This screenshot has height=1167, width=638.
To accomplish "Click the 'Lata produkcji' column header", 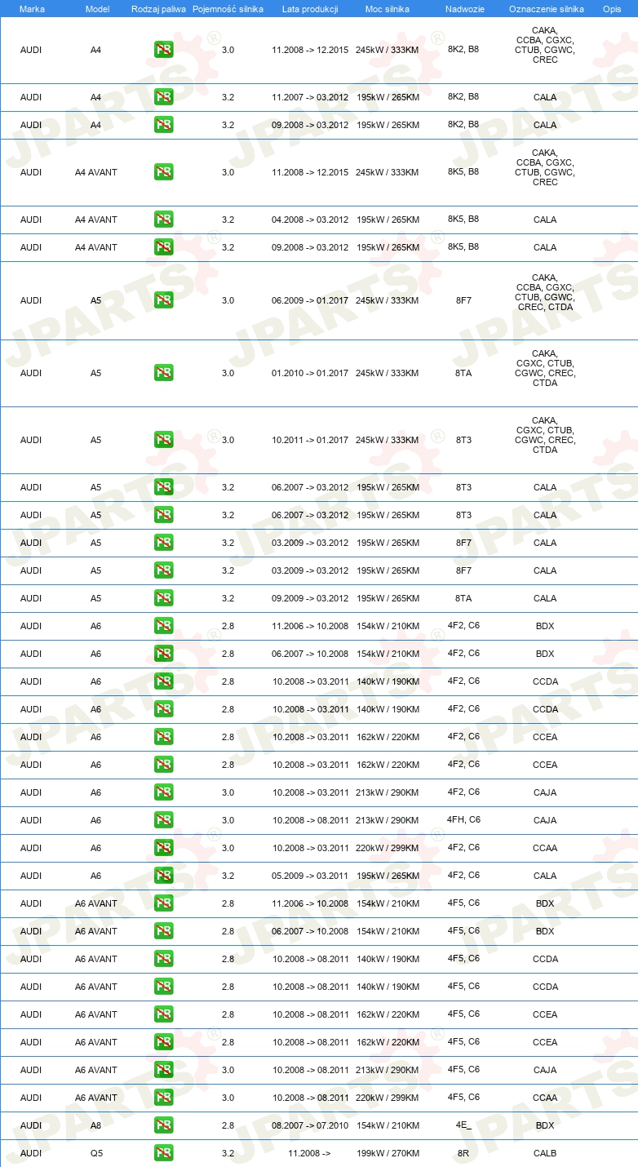I will [310, 9].
